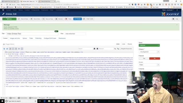Click the Title field with Video Embed Test
This screenshot has height=103, width=183.
[32, 34]
